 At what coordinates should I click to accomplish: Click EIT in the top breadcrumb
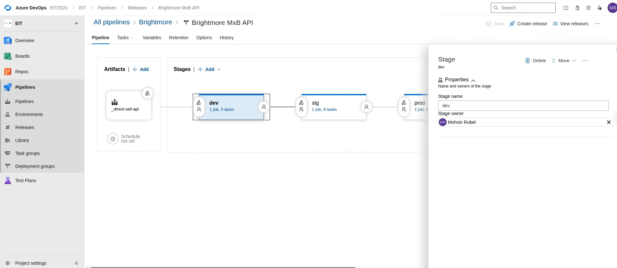[x=82, y=8]
